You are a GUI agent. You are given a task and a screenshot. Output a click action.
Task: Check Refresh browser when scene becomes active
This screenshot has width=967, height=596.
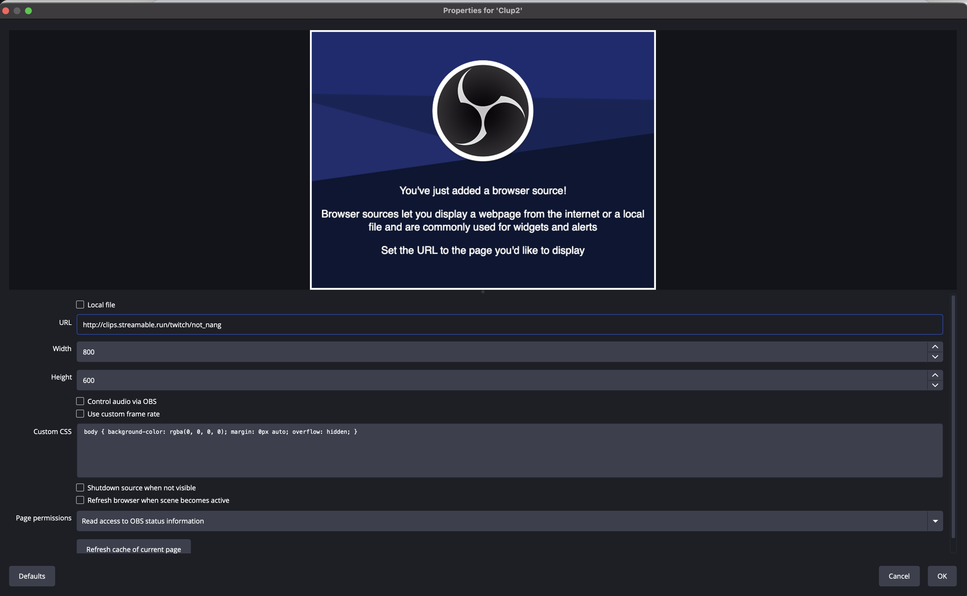point(80,500)
